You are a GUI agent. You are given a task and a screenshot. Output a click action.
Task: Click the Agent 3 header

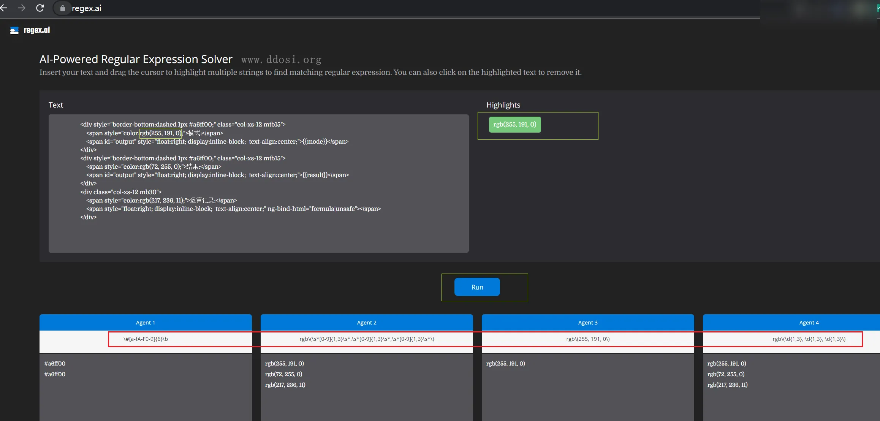coord(588,323)
